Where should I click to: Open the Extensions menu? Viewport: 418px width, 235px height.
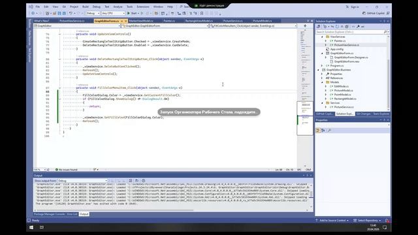(x=143, y=7)
